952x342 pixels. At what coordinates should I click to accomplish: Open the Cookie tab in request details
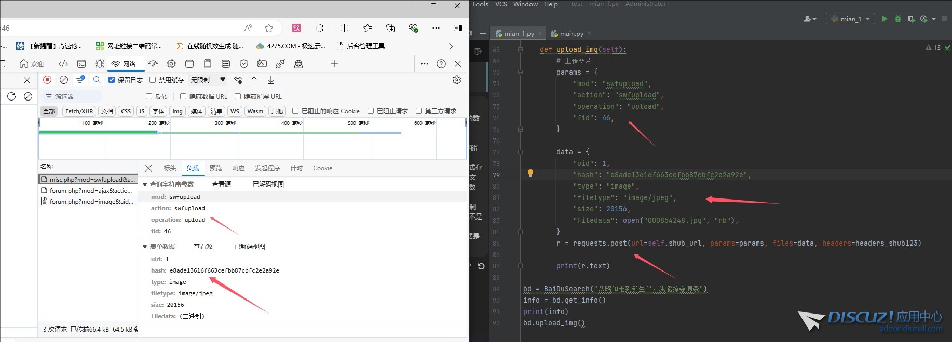(322, 168)
